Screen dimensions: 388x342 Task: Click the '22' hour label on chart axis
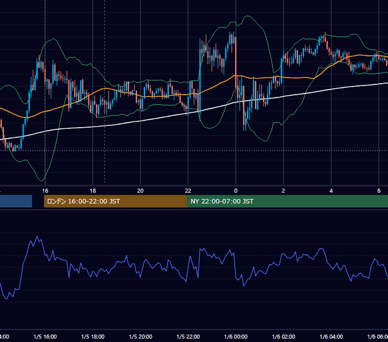(x=188, y=190)
